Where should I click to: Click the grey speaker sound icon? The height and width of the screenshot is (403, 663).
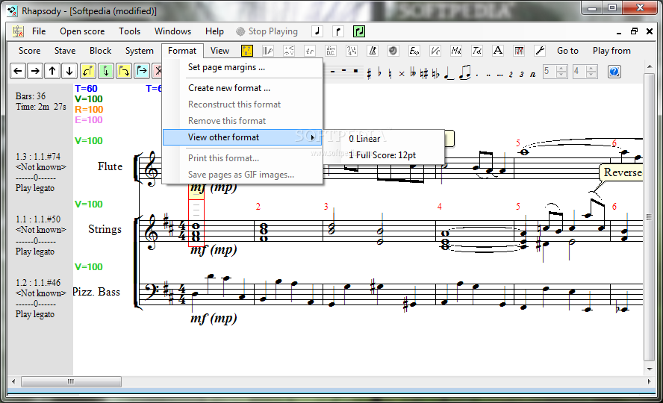[x=393, y=51]
